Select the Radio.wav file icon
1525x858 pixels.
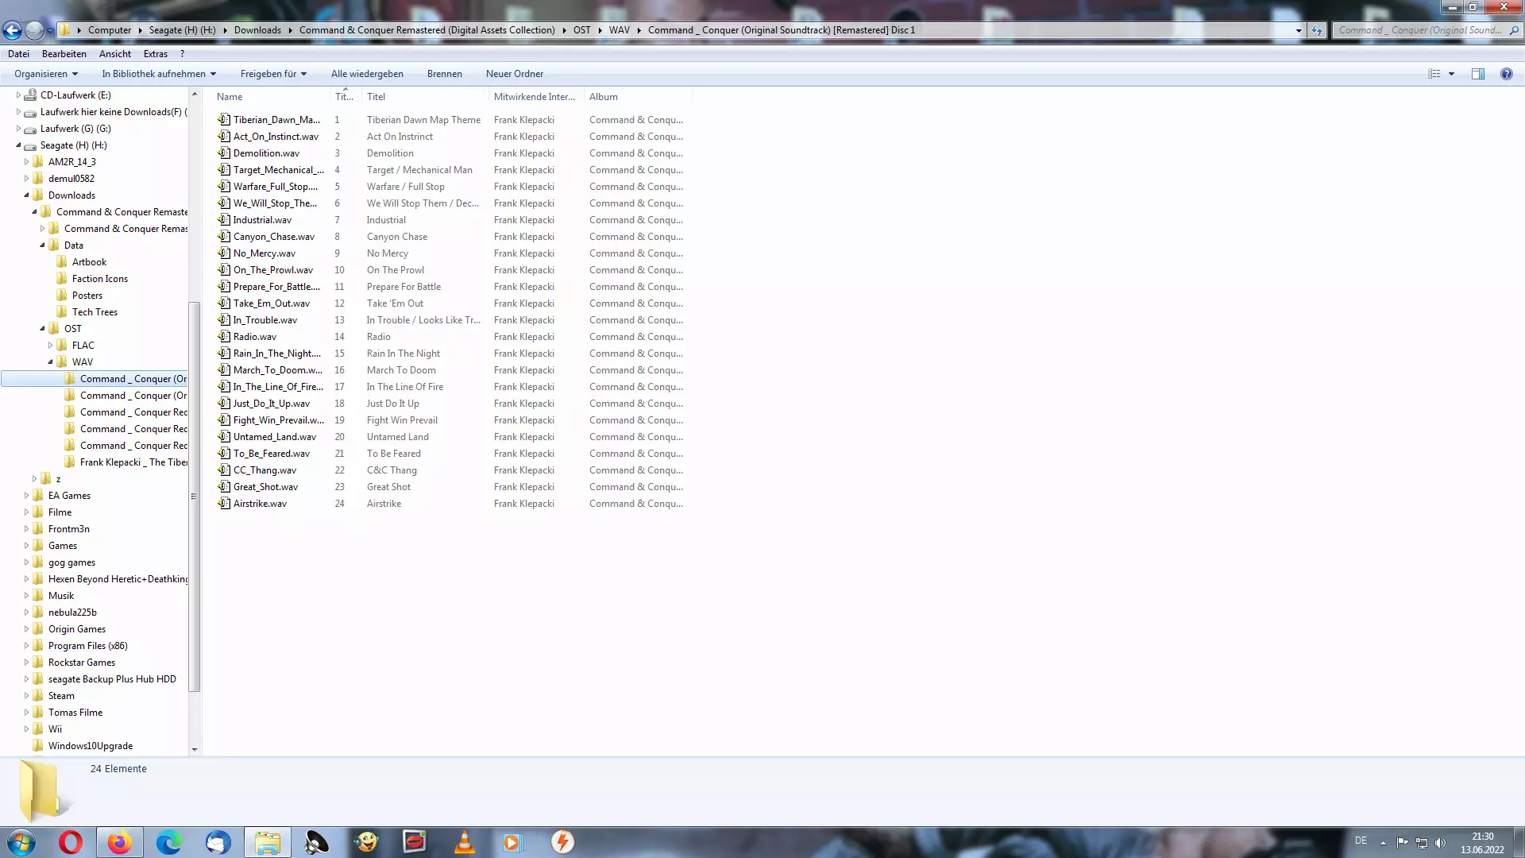pyautogui.click(x=224, y=337)
